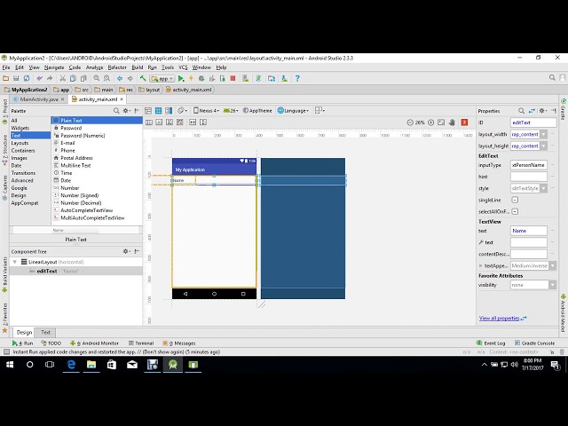Open the Android Monitor tool window
Viewport: 568px width, 426px height.
(94, 343)
